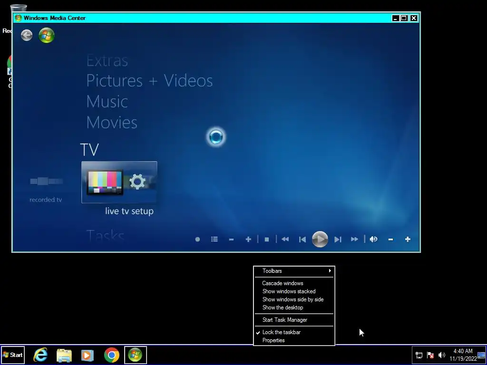The width and height of the screenshot is (487, 365).
Task: Click the green Media Center start logo
Action: pos(47,35)
